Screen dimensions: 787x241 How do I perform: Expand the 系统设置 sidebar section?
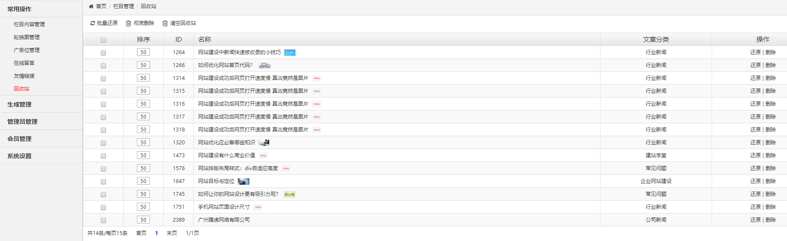click(x=19, y=156)
